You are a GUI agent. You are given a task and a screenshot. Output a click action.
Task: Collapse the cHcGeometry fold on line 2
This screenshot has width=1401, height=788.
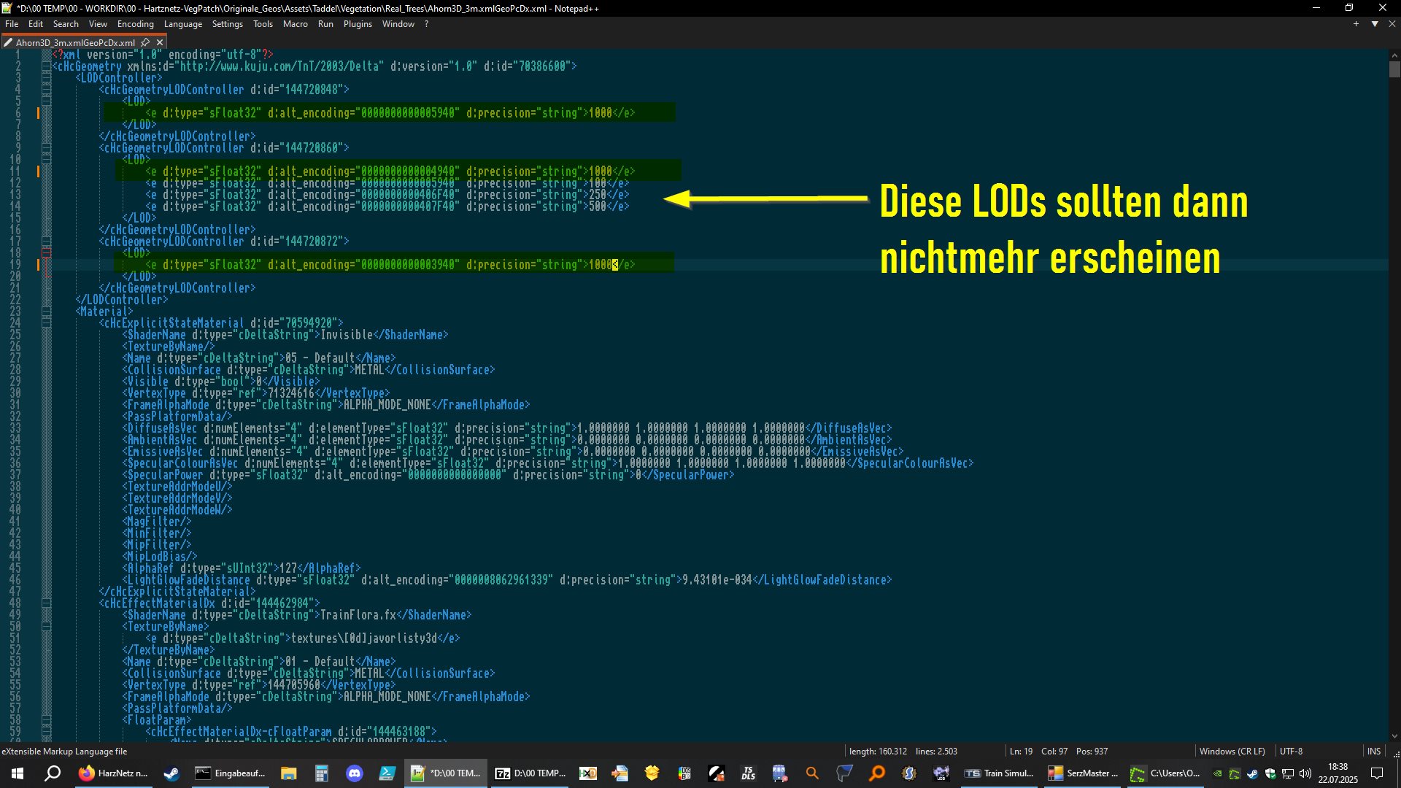coord(46,66)
